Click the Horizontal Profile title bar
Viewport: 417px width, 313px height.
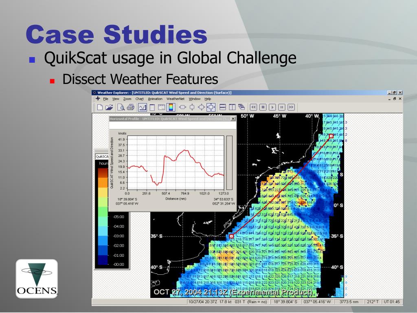170,119
